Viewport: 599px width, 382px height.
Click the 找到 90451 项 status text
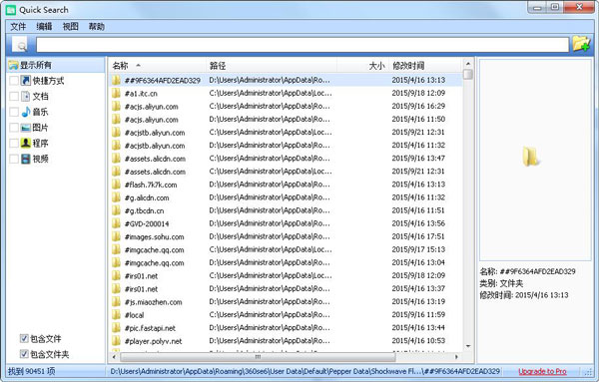pos(31,371)
